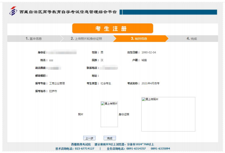The height and width of the screenshot is (153, 225).
Task: Click the 照片 label
Action: (80, 114)
